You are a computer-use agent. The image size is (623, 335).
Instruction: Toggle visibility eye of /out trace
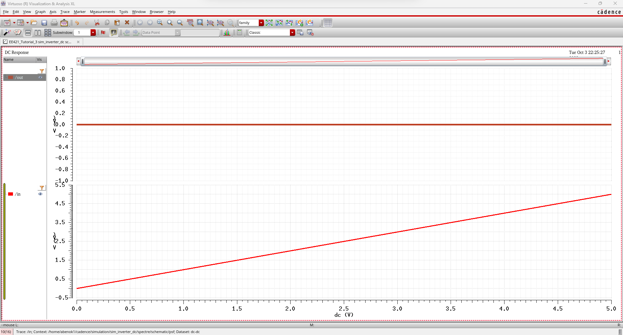tap(40, 77)
